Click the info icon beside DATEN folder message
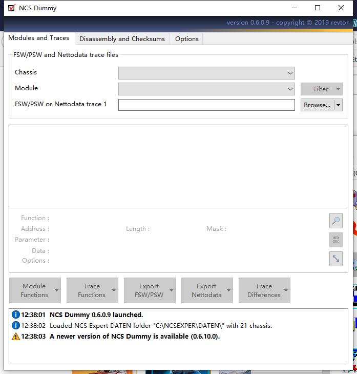The image size is (357, 374). [16, 325]
